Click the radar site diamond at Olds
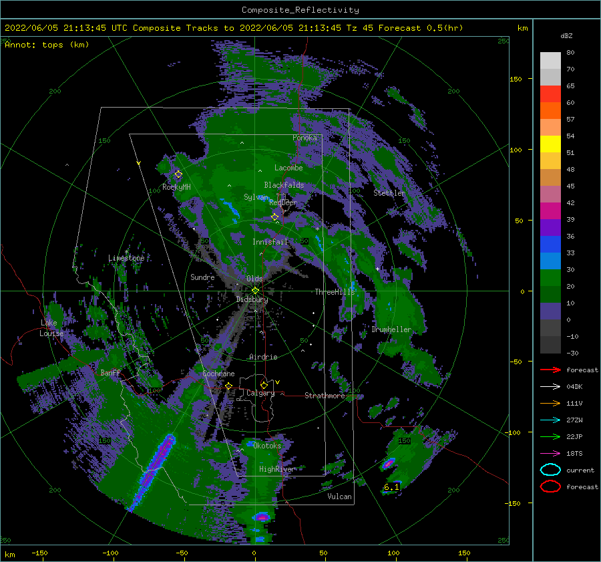Viewport: 601px width, 562px height. [x=255, y=291]
